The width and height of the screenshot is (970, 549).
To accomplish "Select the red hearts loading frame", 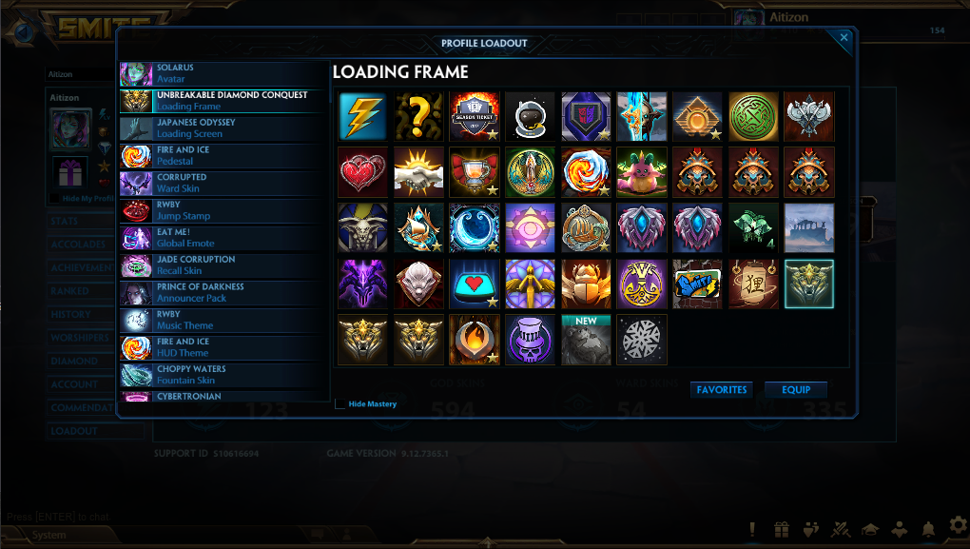I will [362, 172].
